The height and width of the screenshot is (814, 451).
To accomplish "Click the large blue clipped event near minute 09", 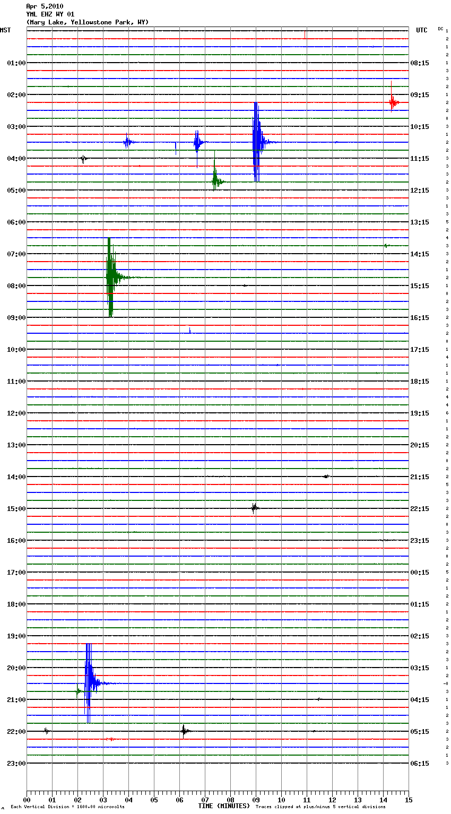I will (257, 142).
